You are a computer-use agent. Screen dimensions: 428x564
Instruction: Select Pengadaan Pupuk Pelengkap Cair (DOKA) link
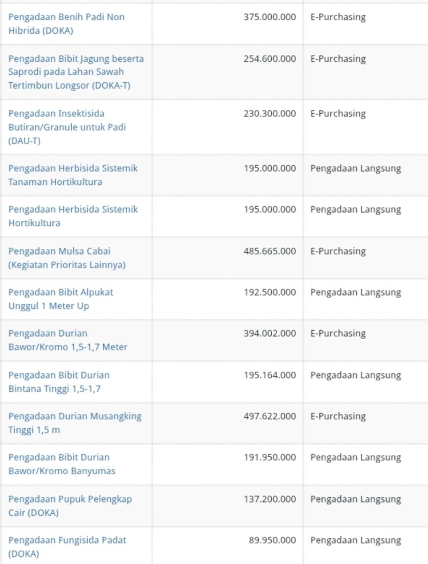70,506
